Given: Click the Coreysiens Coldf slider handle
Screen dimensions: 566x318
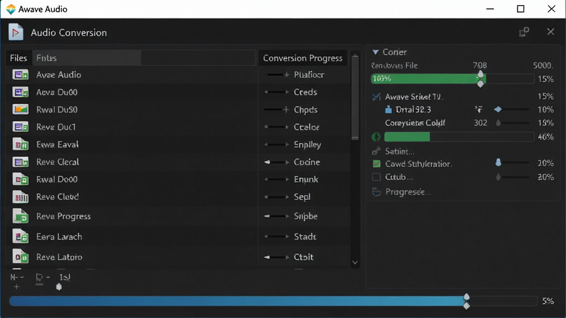Looking at the screenshot, I should (x=498, y=123).
